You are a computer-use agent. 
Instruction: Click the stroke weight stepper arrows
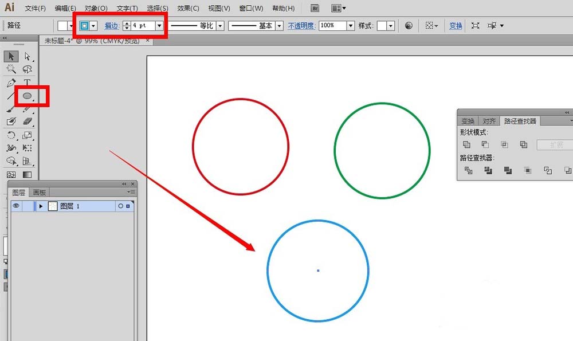pos(127,26)
